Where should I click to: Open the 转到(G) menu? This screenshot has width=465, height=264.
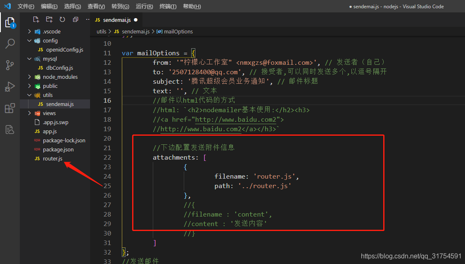point(121,6)
